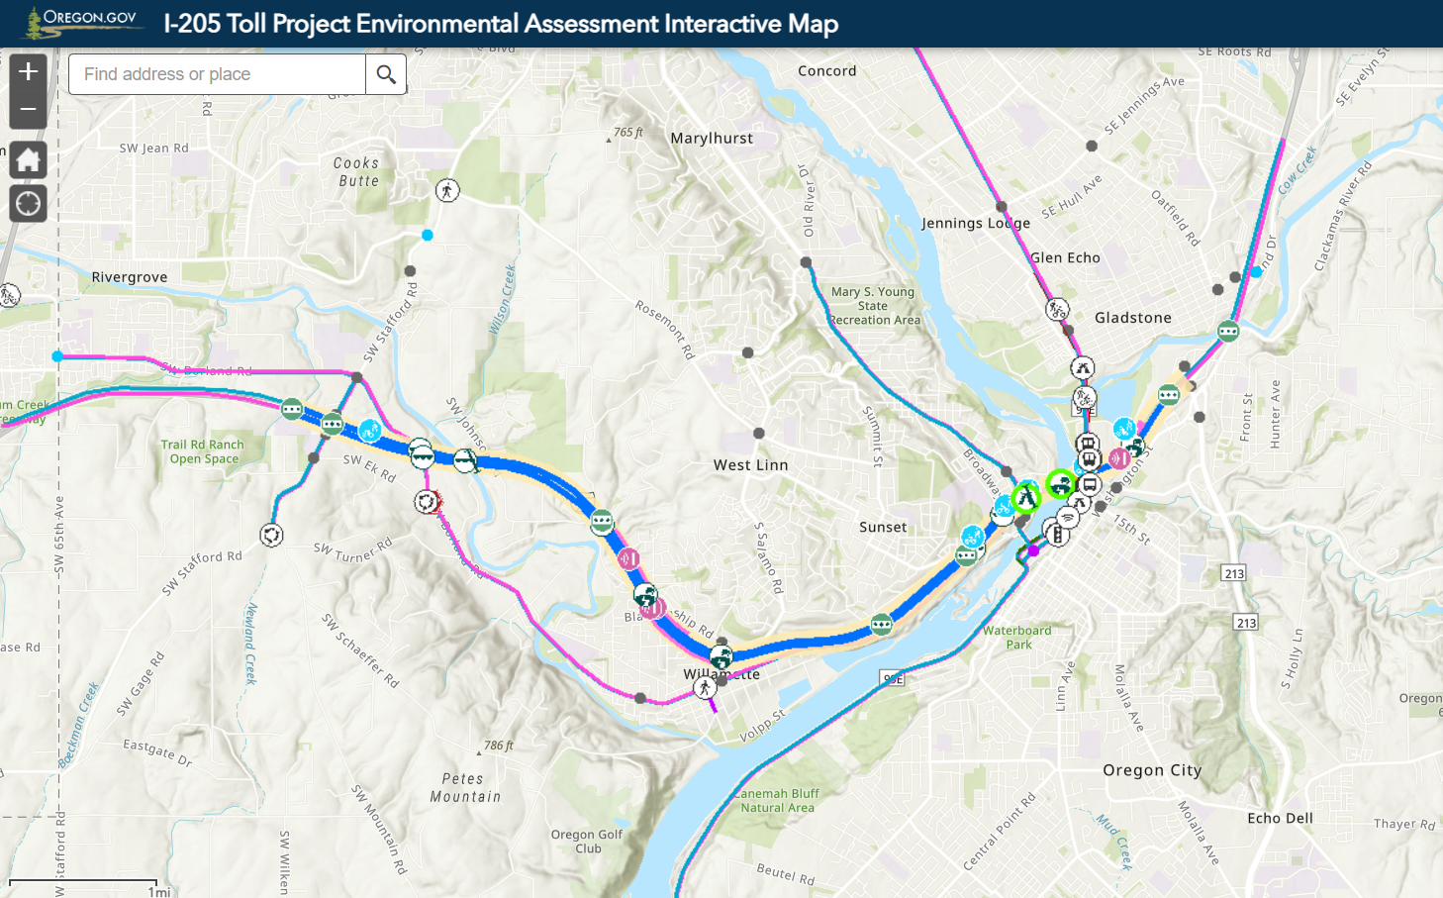Viewport: 1443px width, 898px height.
Task: Open the Oregon.gov logo link
Action: 83,22
